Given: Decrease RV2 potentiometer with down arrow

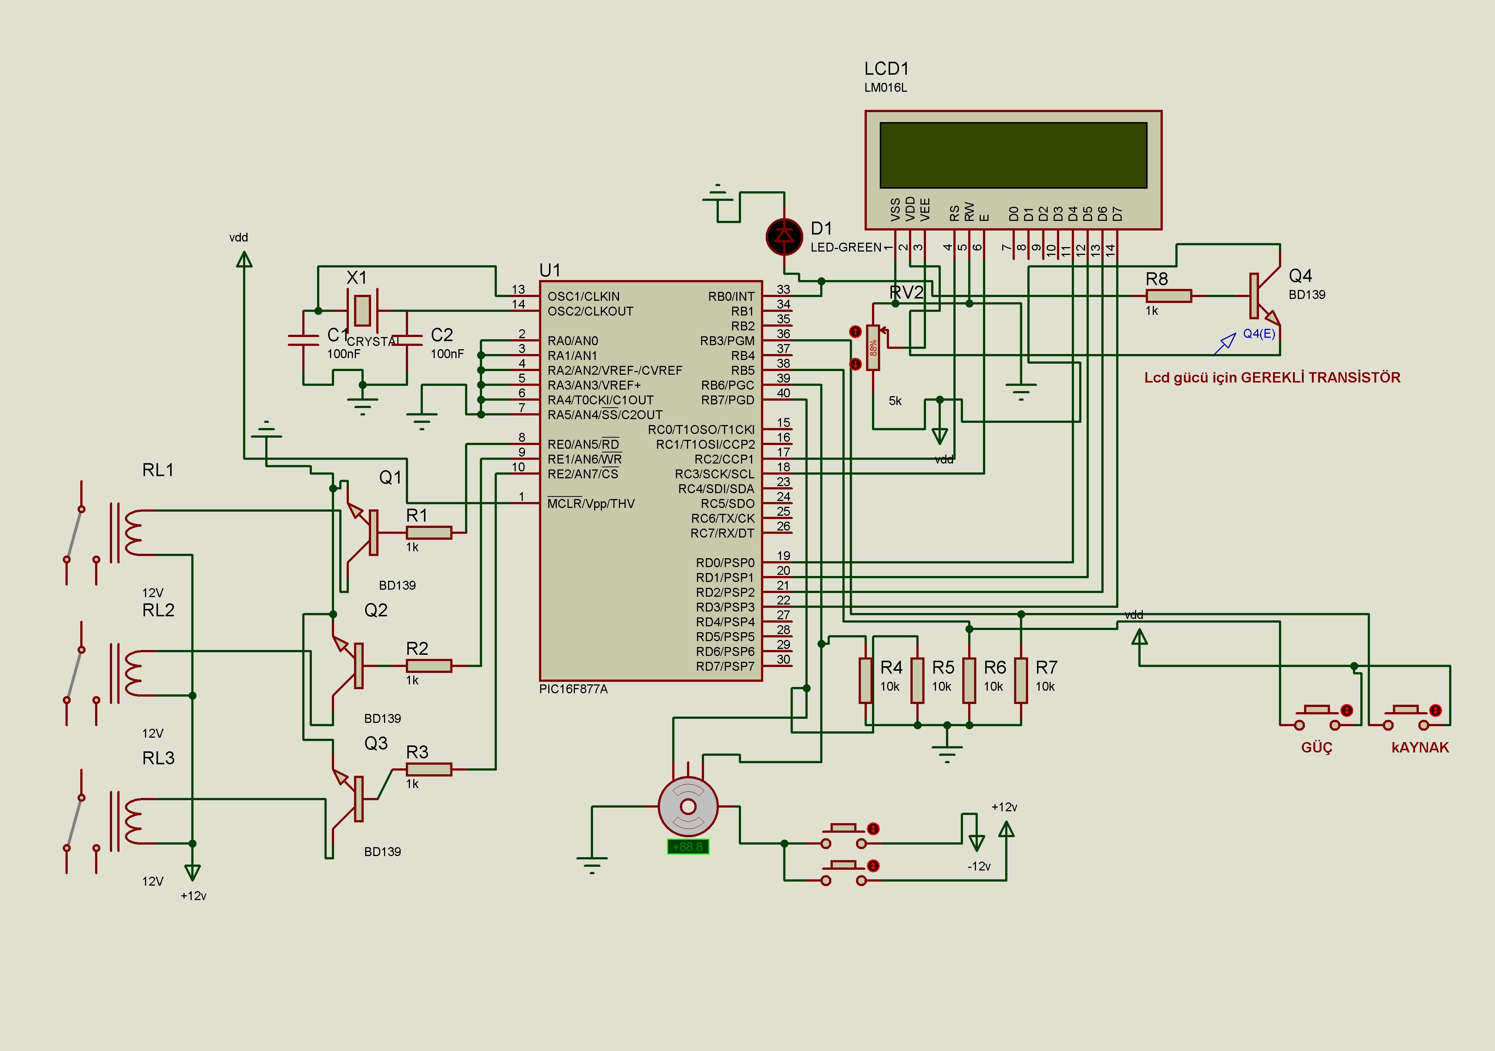Looking at the screenshot, I should click(x=856, y=364).
